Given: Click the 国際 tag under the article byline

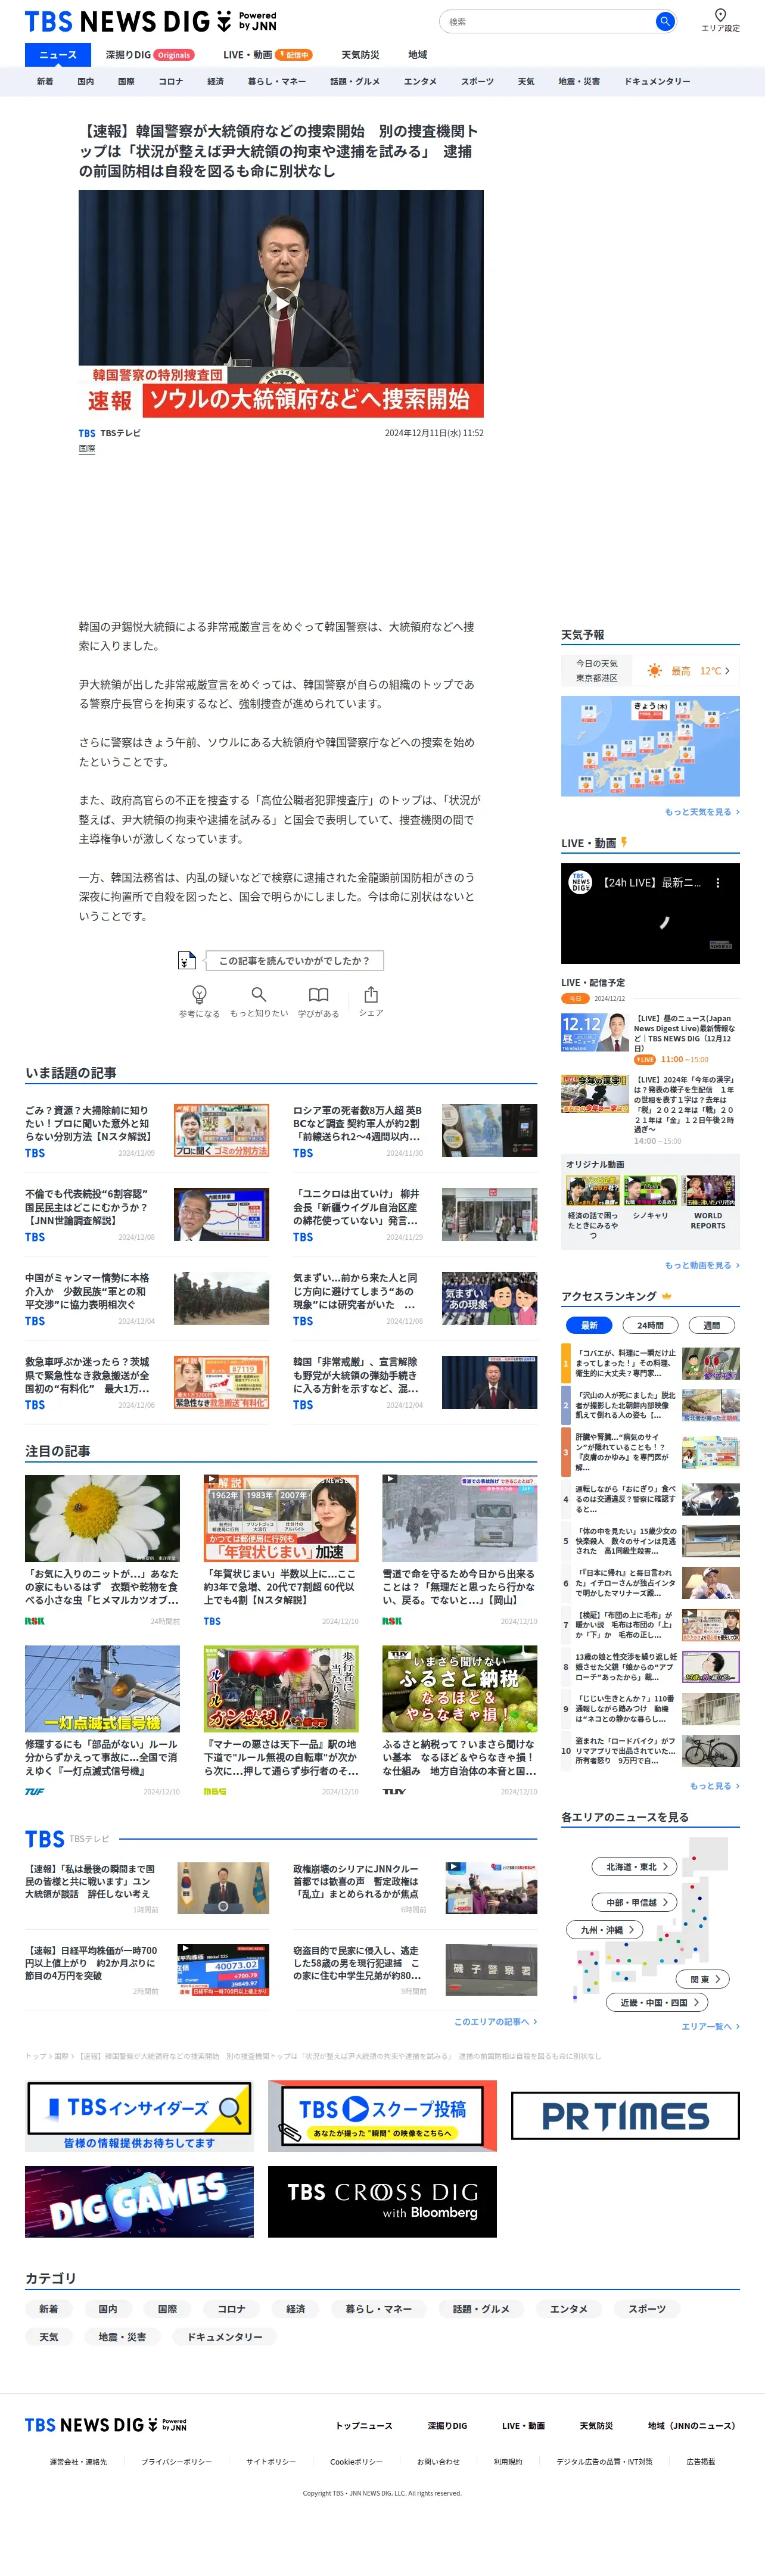Looking at the screenshot, I should (87, 449).
